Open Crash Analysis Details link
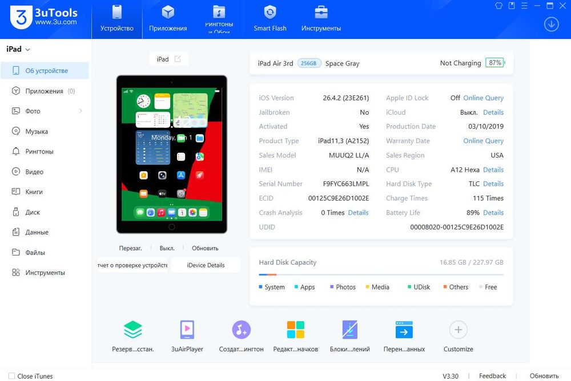Screen dimensions: 571x381 (358, 213)
